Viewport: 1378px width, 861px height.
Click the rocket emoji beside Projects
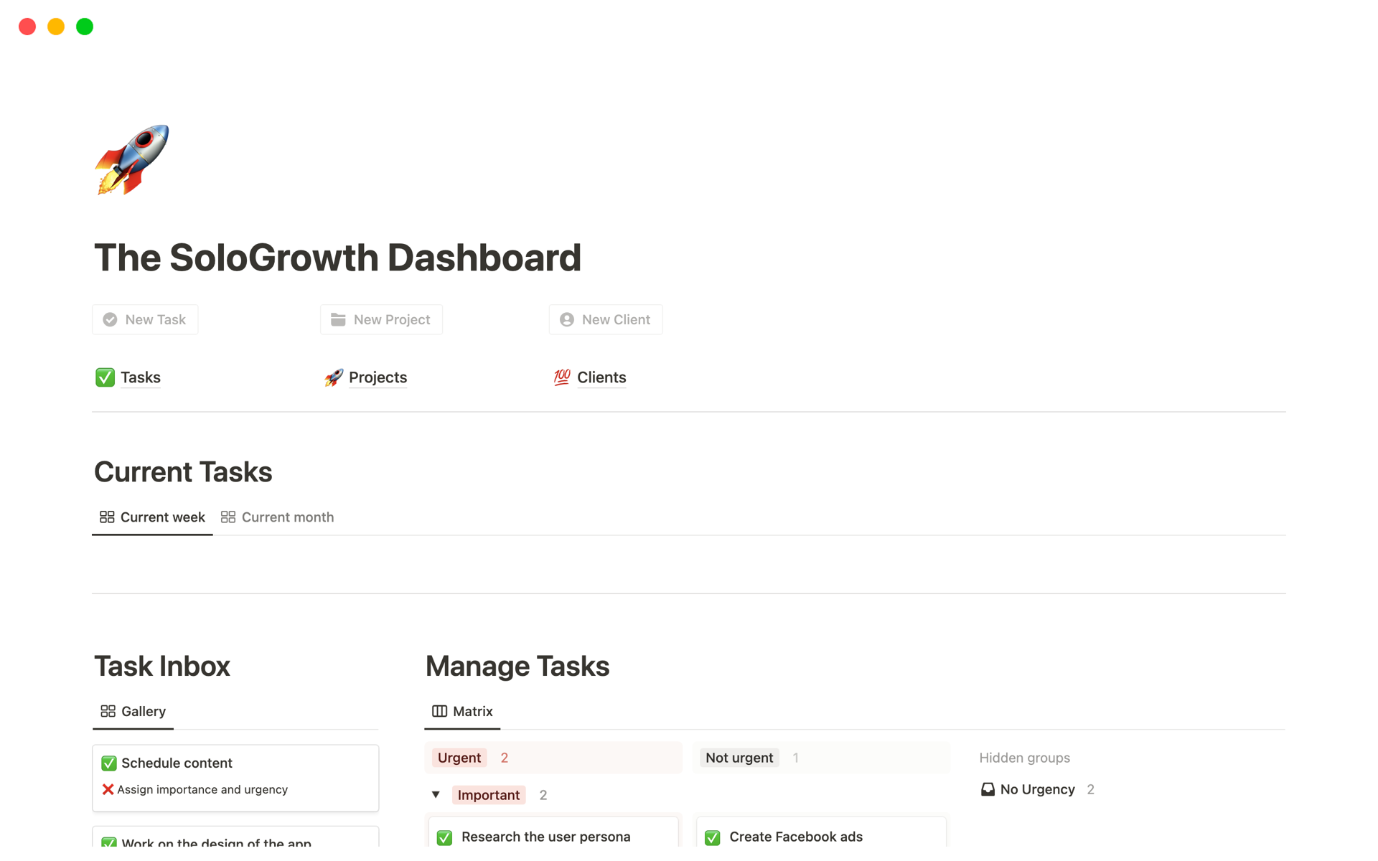tap(333, 377)
